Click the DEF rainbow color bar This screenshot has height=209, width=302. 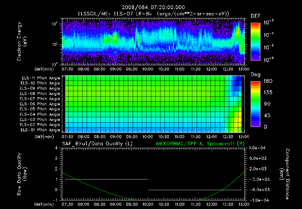coord(255,41)
